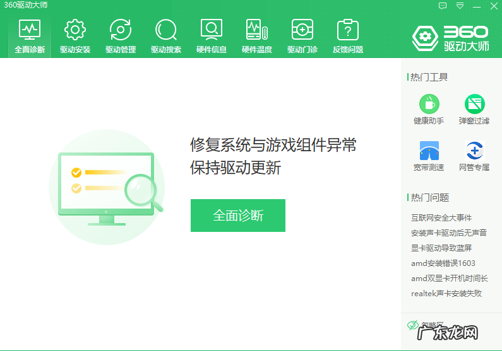Screen dimensions: 502x351
Task: Open the 安装声卡驱动后无声音 link
Action: (x=448, y=233)
